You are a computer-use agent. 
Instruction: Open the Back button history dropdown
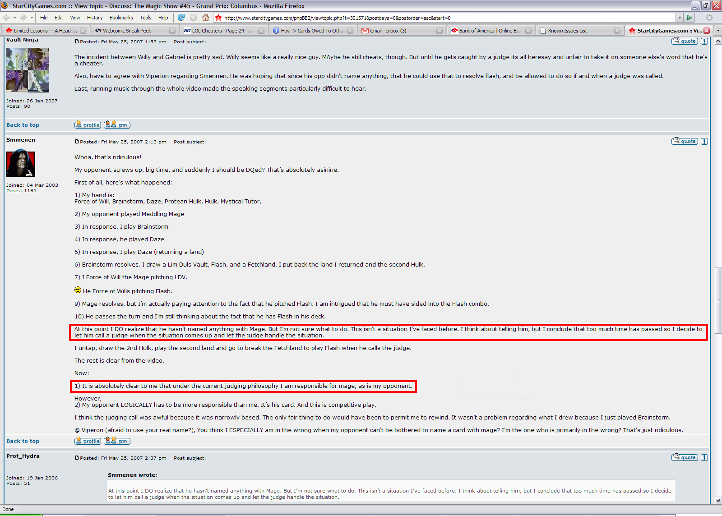click(14, 18)
